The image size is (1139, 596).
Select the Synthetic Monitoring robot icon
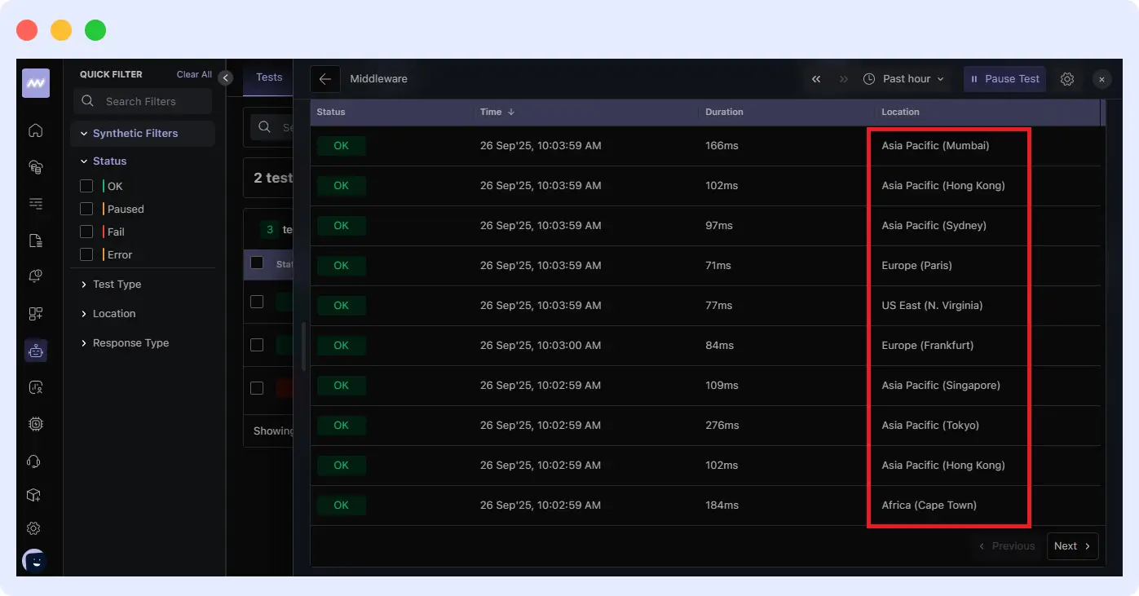click(35, 351)
